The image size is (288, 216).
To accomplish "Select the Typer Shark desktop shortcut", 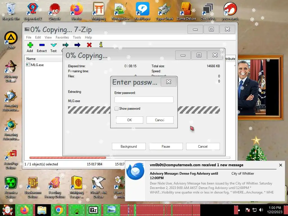I will tap(164, 11).
